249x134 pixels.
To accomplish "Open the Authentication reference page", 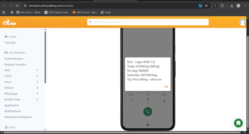I will pyautogui.click(x=14, y=59).
